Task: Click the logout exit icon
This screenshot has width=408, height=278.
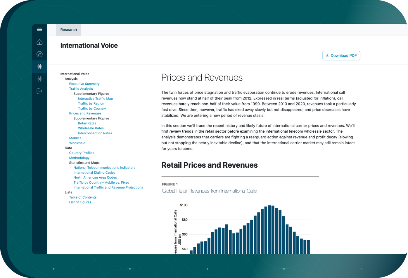Action: click(39, 91)
